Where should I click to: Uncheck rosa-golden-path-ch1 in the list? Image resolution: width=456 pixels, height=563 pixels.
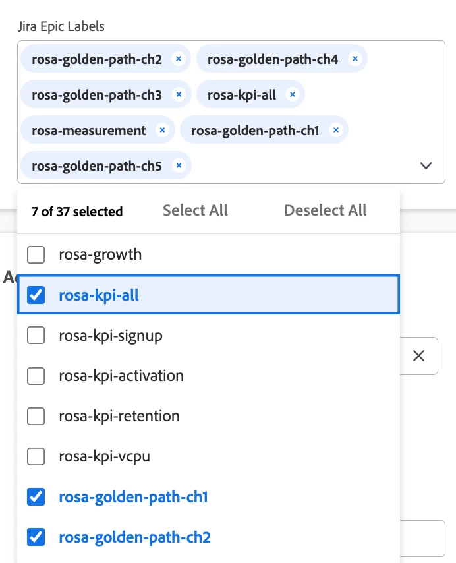[x=36, y=497]
